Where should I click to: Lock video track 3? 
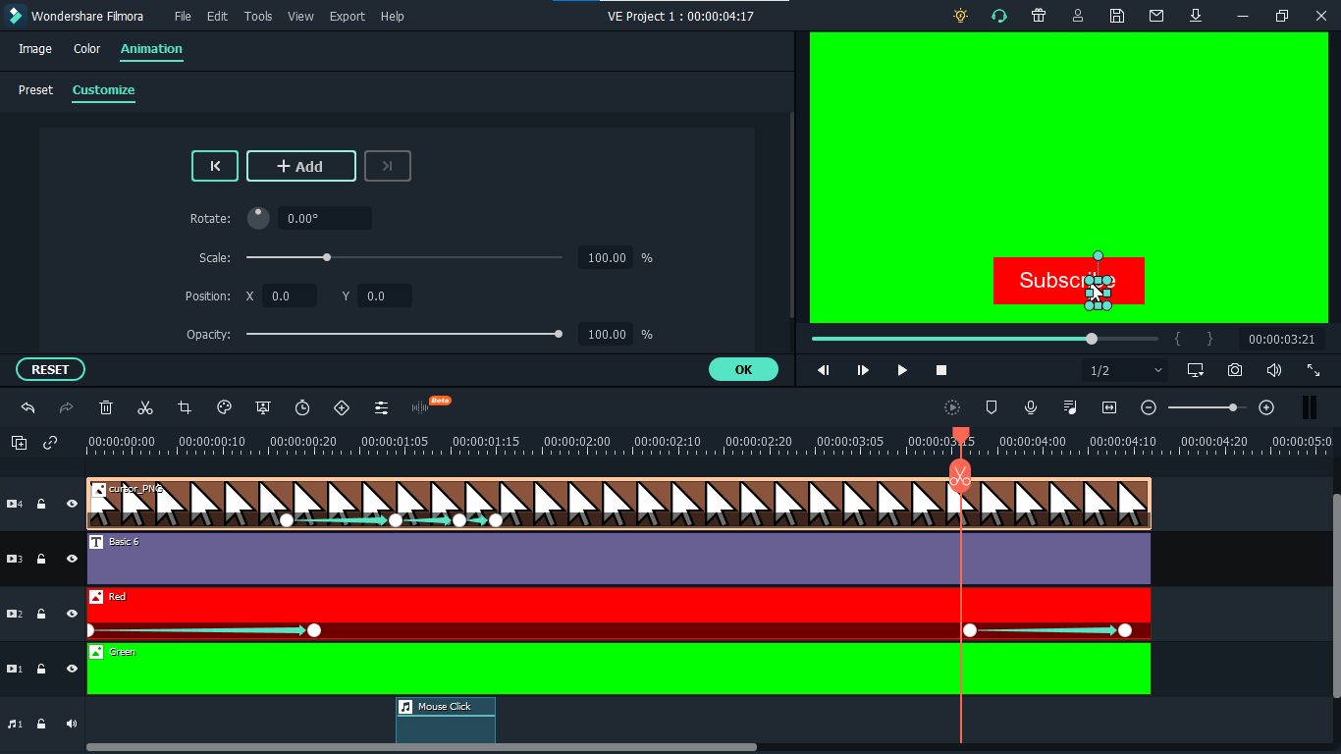point(41,559)
